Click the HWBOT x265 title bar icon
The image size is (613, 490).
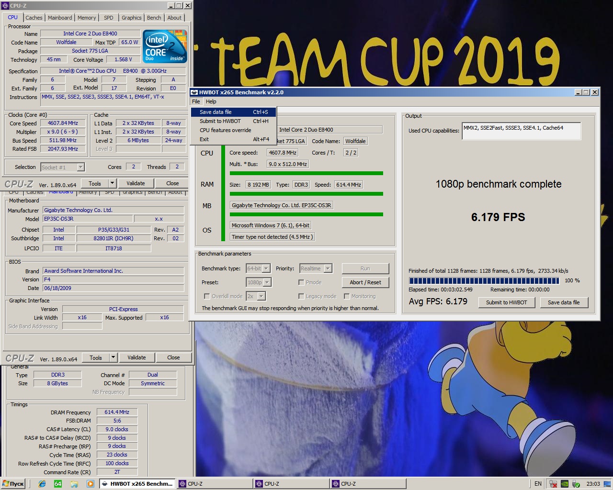coord(194,92)
